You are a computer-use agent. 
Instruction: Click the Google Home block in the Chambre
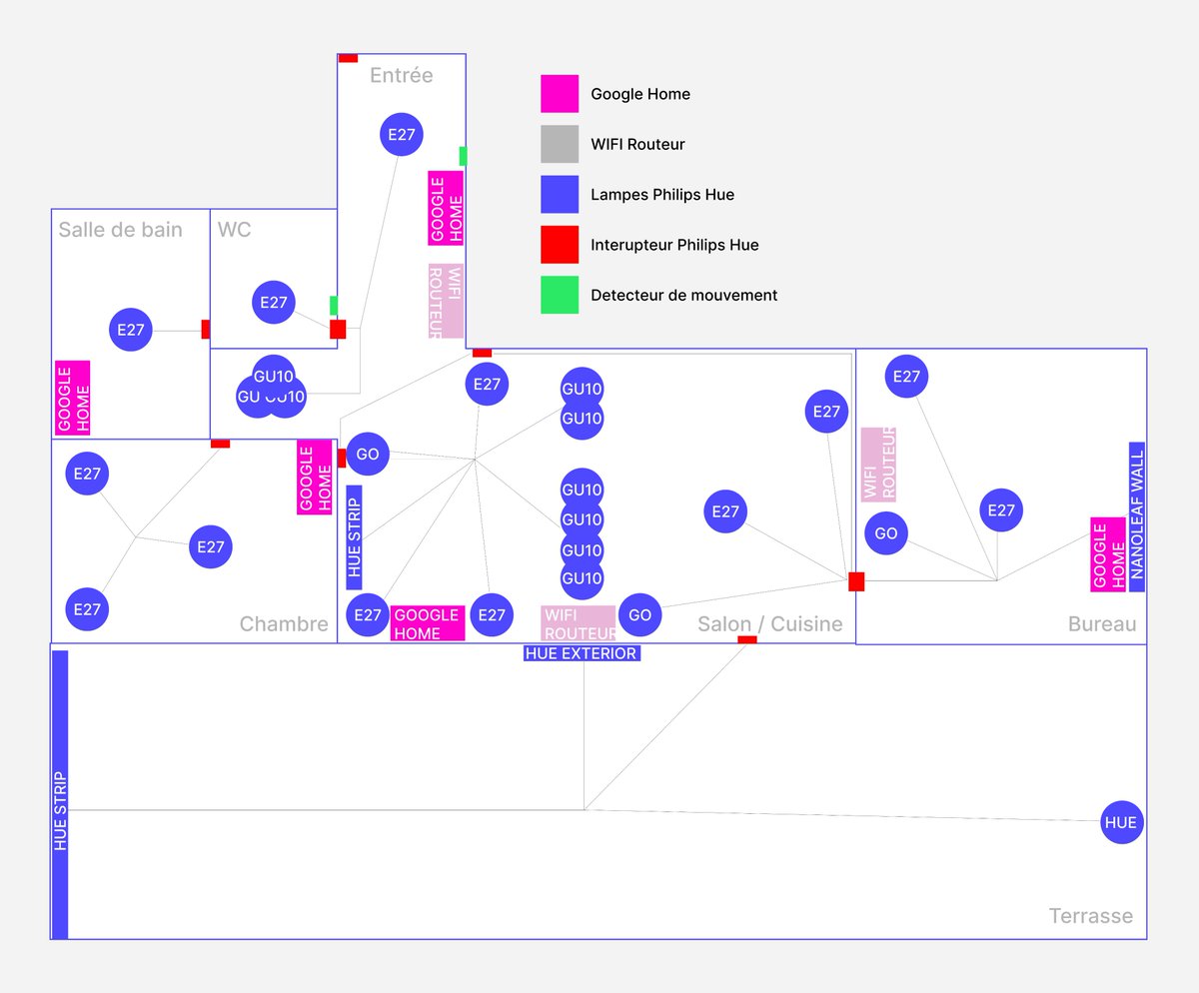[315, 477]
